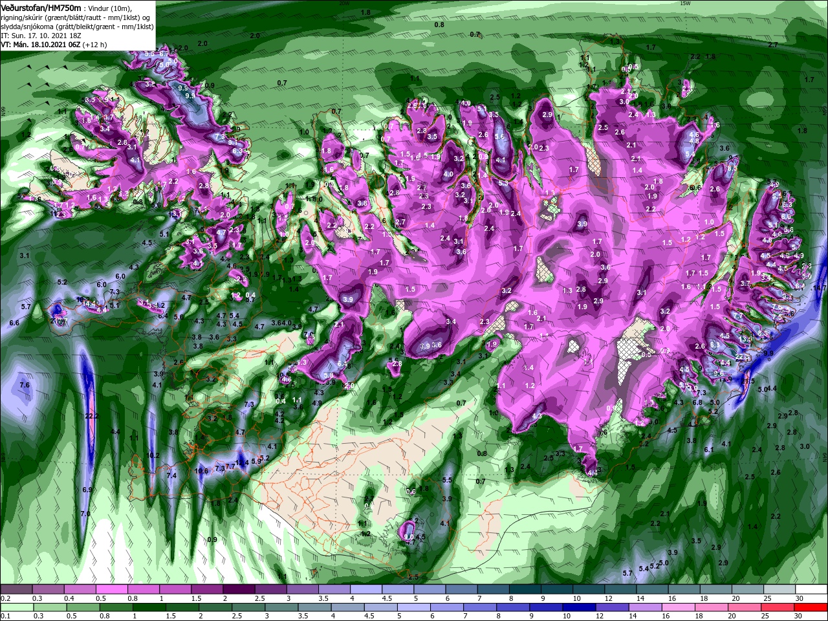Click the '(+12 h)' forecast offset text
828x621 pixels.
(x=94, y=45)
